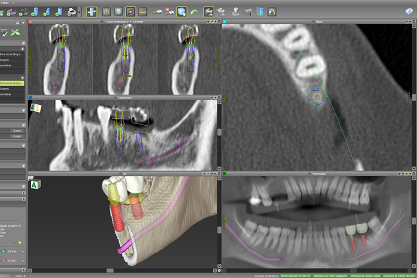
Task: Open the left panel header dropdown arrow
Action: (x=23, y=23)
